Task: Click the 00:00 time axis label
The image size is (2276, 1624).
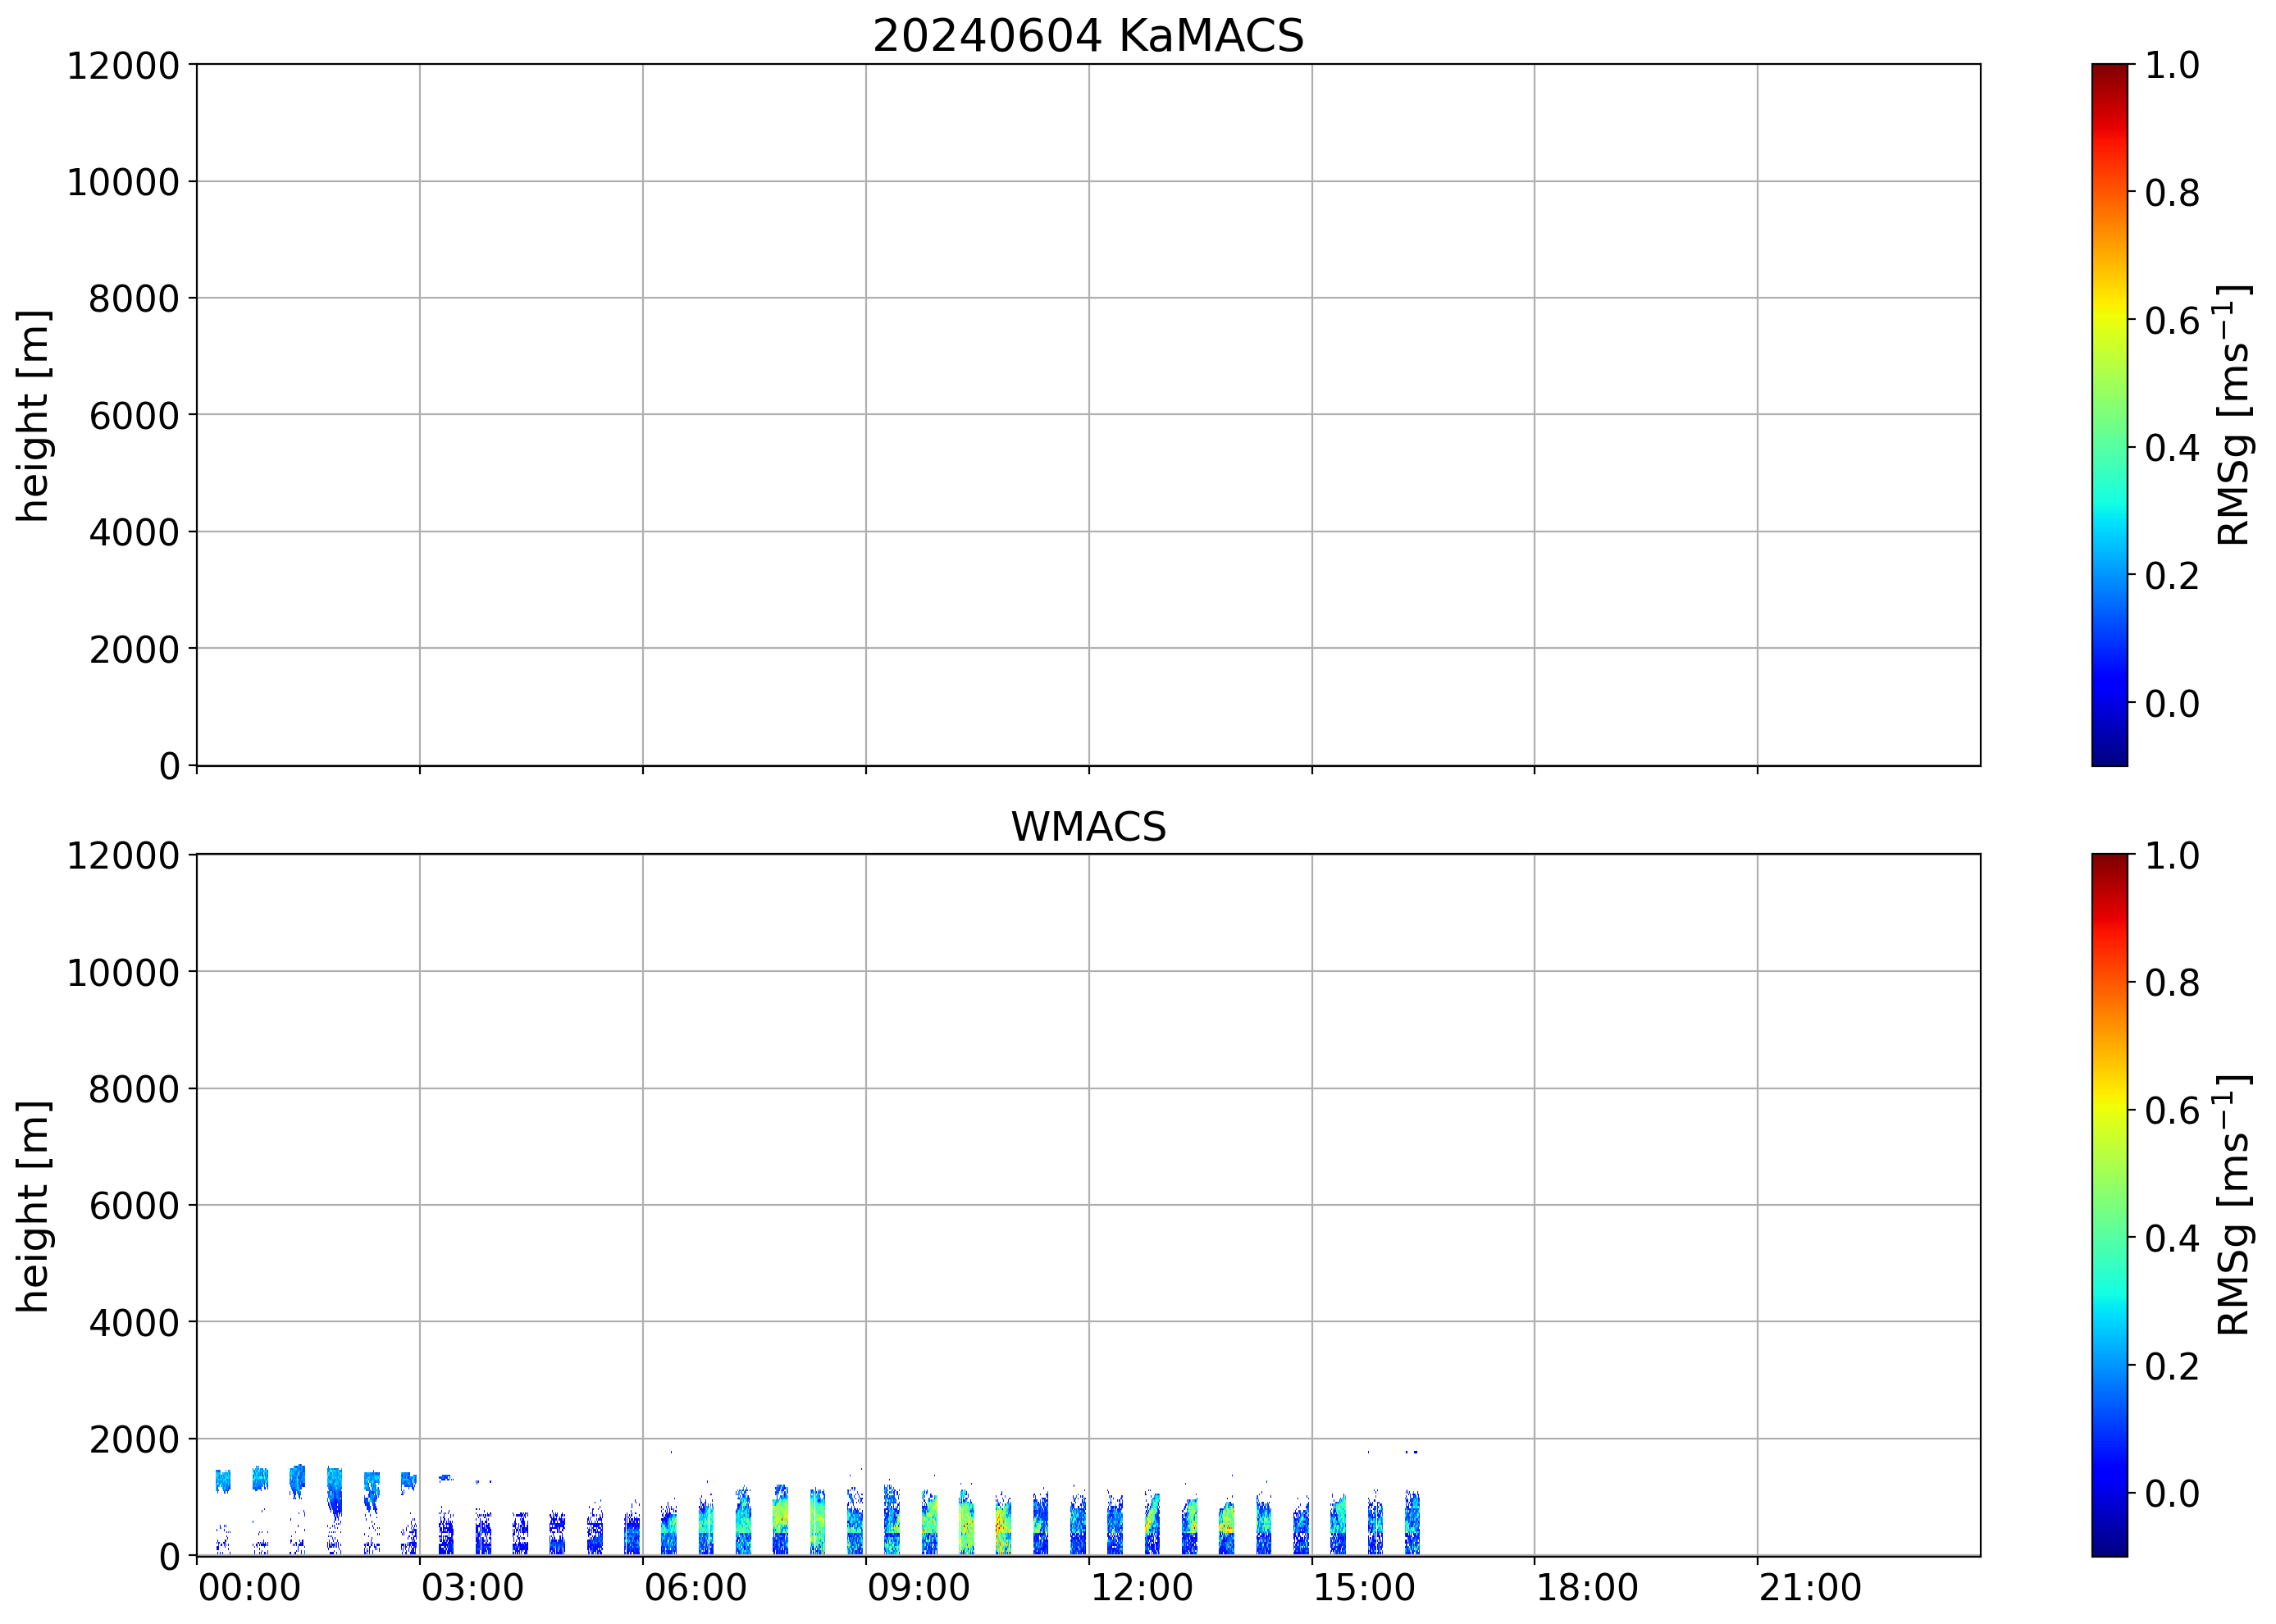Action: (x=249, y=1588)
